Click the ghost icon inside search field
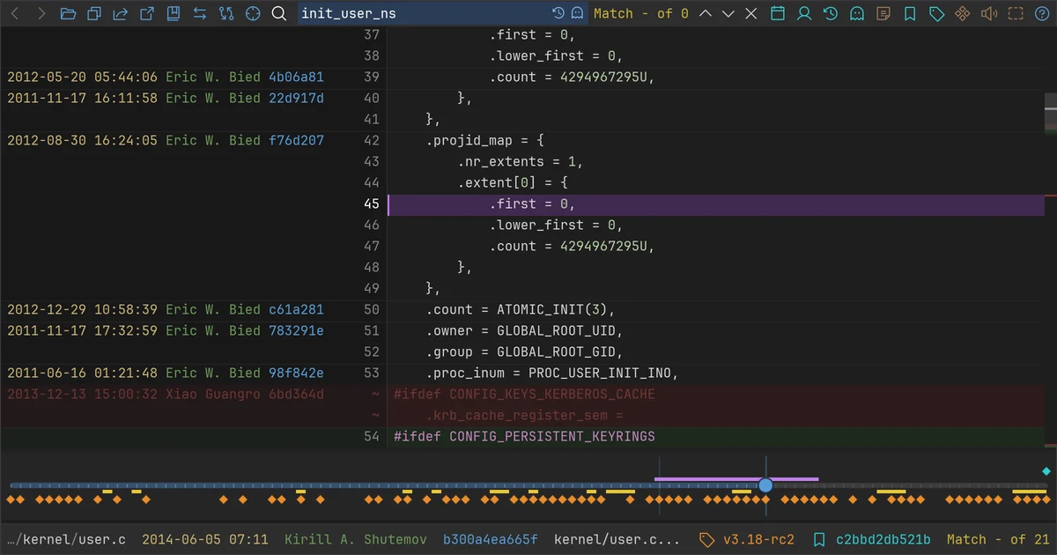Screen dimensions: 1057x555 click(577, 13)
